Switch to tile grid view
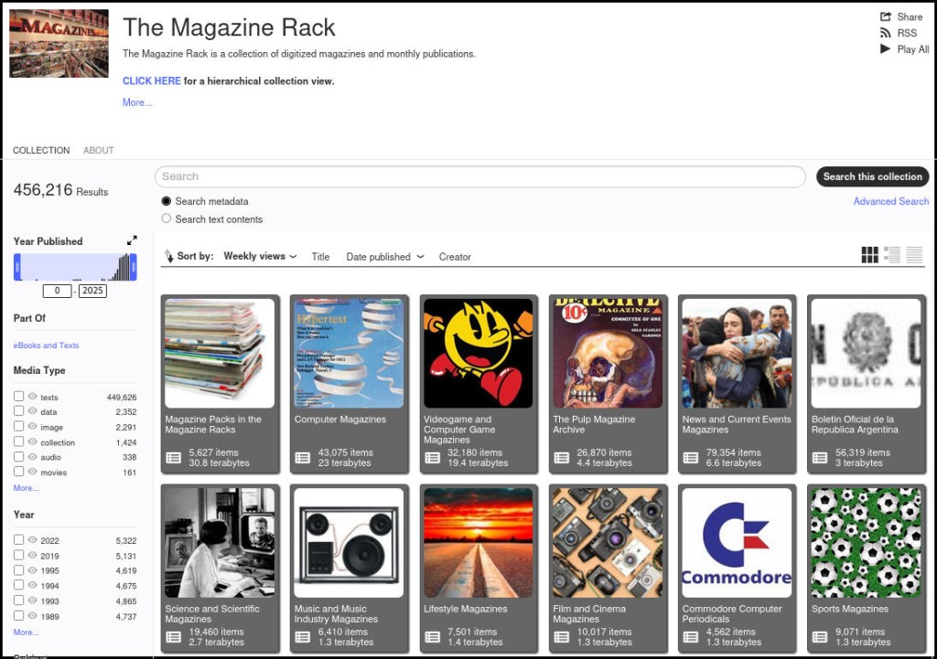Viewport: 937px width, 659px height. (869, 255)
